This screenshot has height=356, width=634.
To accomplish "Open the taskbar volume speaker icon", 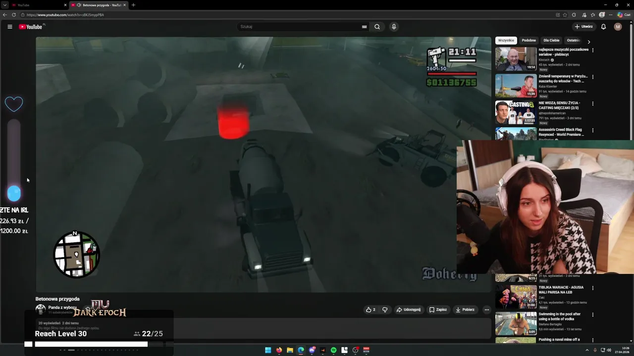I will [x=609, y=350].
